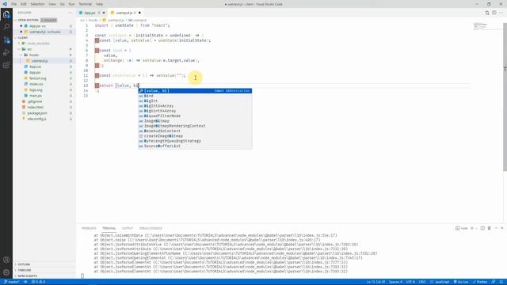507x285 pixels.
Task: Switch to the App.jsx editor tab
Action: pos(92,13)
